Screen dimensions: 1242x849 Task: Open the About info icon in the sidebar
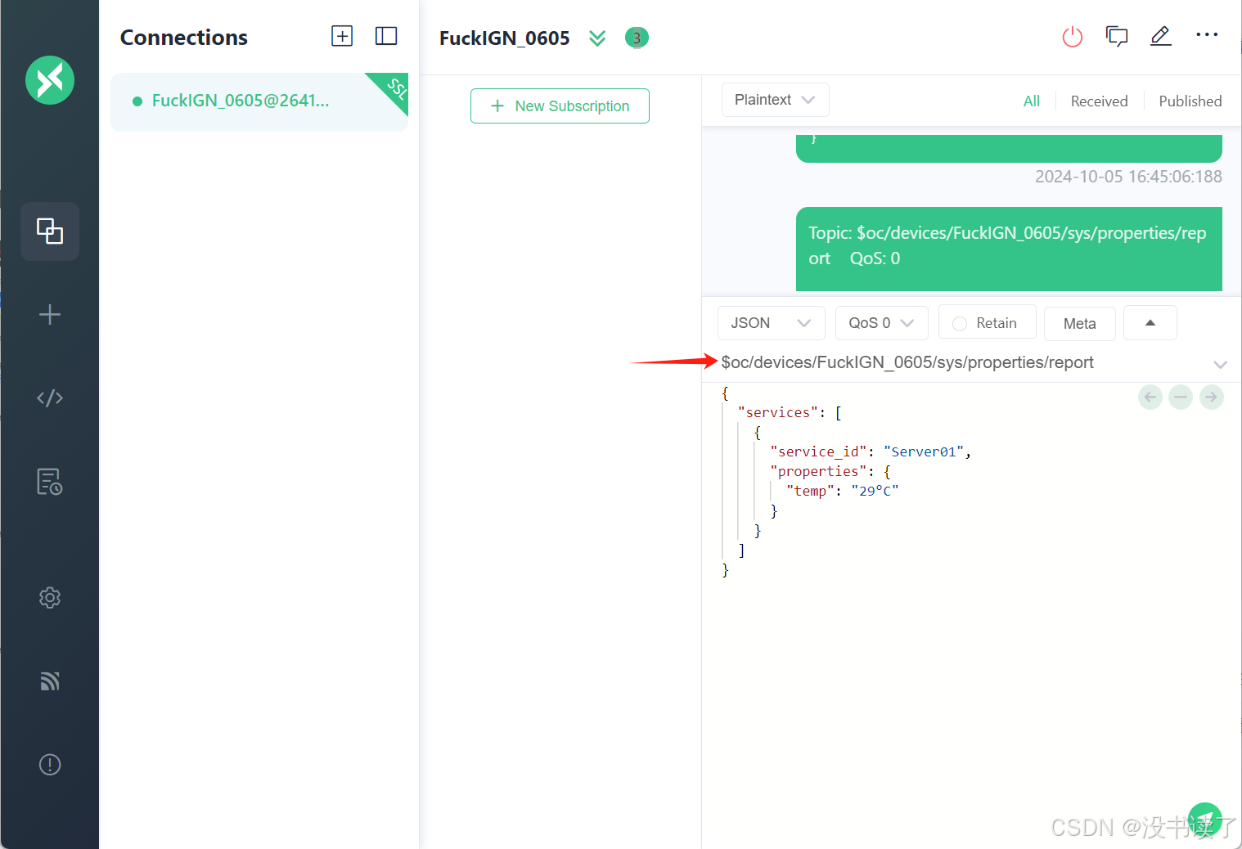[50, 765]
